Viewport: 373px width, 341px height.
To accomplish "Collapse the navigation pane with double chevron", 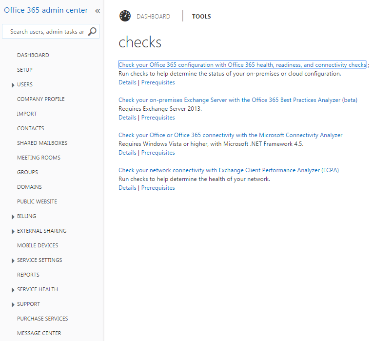I will pos(97,11).
